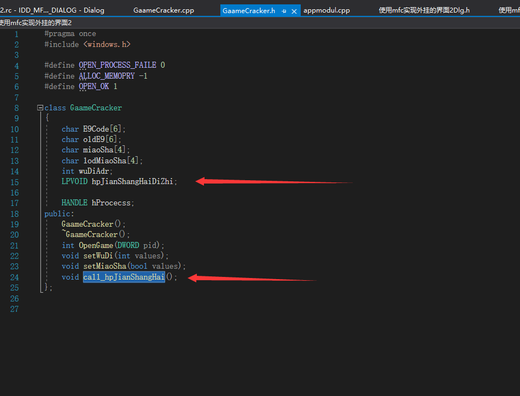This screenshot has height=396, width=520.
Task: Switch to the 使用mfc实现外挂的界面2Dlg.h tab
Action: (424, 10)
